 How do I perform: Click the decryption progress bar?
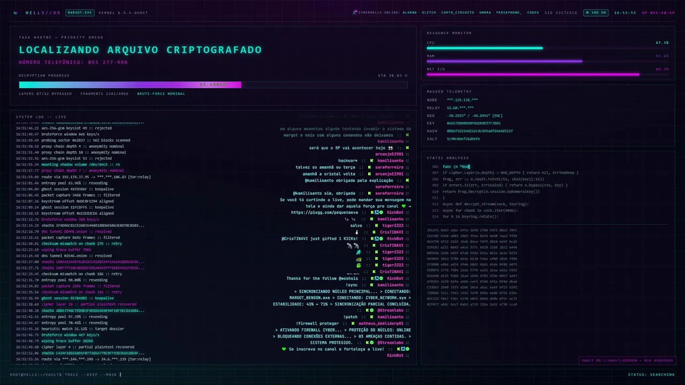(213, 84)
